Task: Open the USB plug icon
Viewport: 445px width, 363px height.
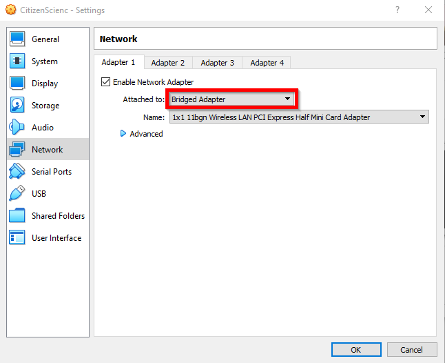Action: 17,193
